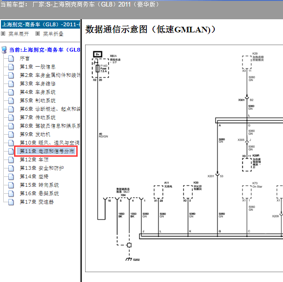Open 第7章 传动系统

pyautogui.click(x=37, y=117)
